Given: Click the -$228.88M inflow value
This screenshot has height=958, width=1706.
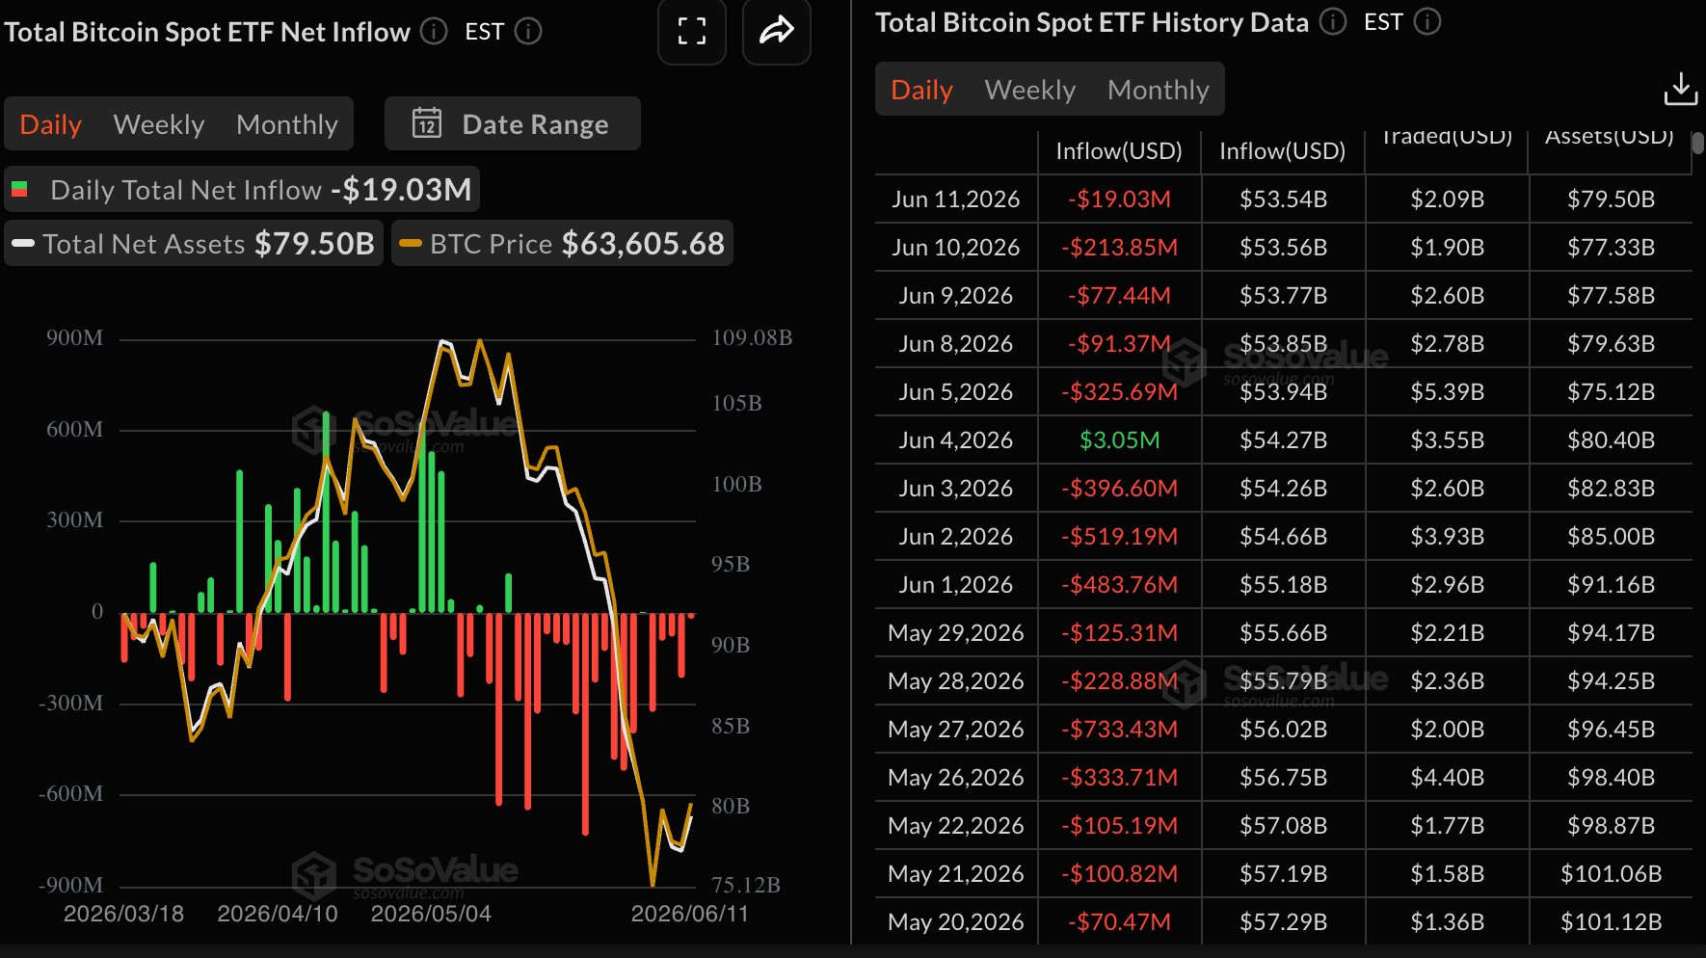Looking at the screenshot, I should click(1120, 681).
